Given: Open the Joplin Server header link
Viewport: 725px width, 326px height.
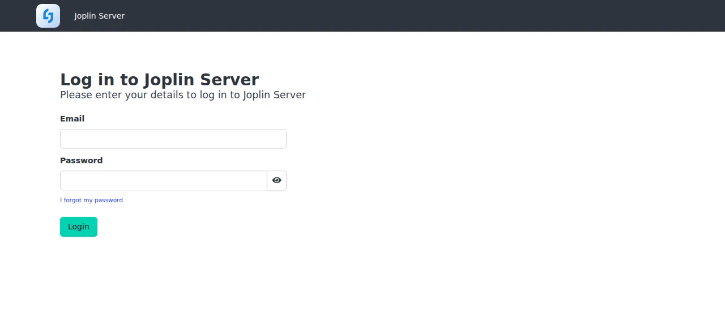Looking at the screenshot, I should [99, 16].
